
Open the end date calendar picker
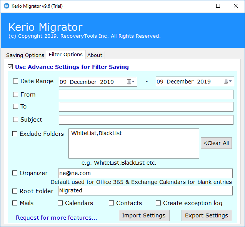(x=228, y=81)
